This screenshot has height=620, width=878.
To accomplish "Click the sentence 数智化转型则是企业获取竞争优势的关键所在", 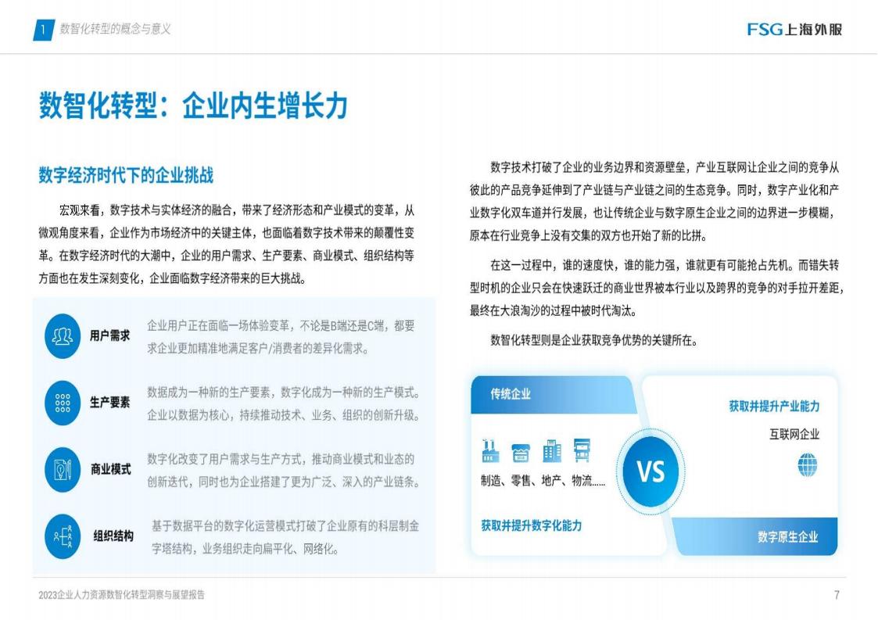I will [595, 340].
